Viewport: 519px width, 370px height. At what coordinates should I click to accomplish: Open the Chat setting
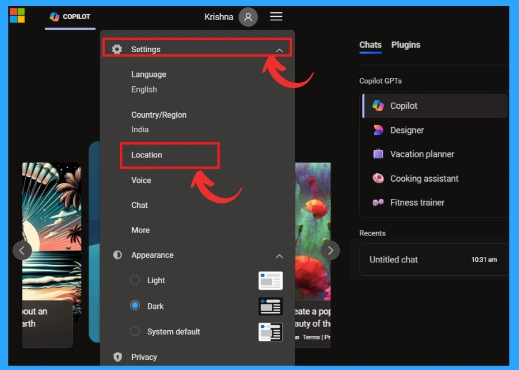click(139, 205)
